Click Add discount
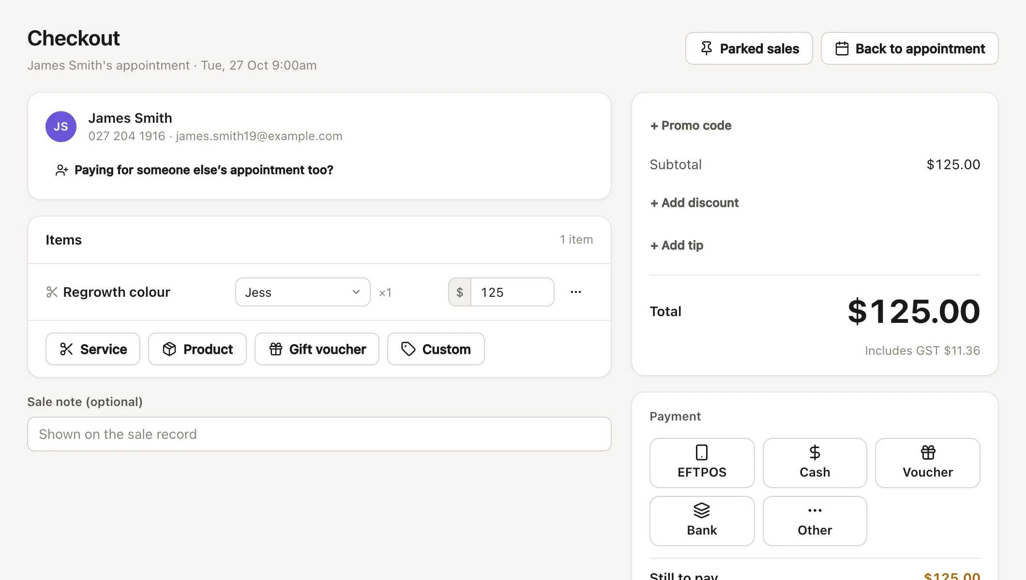This screenshot has width=1026, height=580. tap(694, 203)
